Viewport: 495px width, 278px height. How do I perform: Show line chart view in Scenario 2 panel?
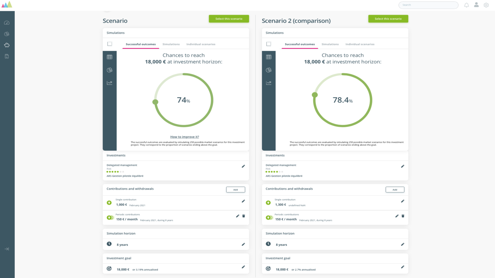point(269,83)
